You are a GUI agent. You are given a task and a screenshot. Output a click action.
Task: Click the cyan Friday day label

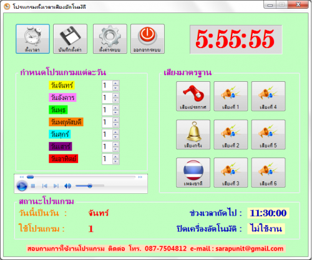pos(60,134)
